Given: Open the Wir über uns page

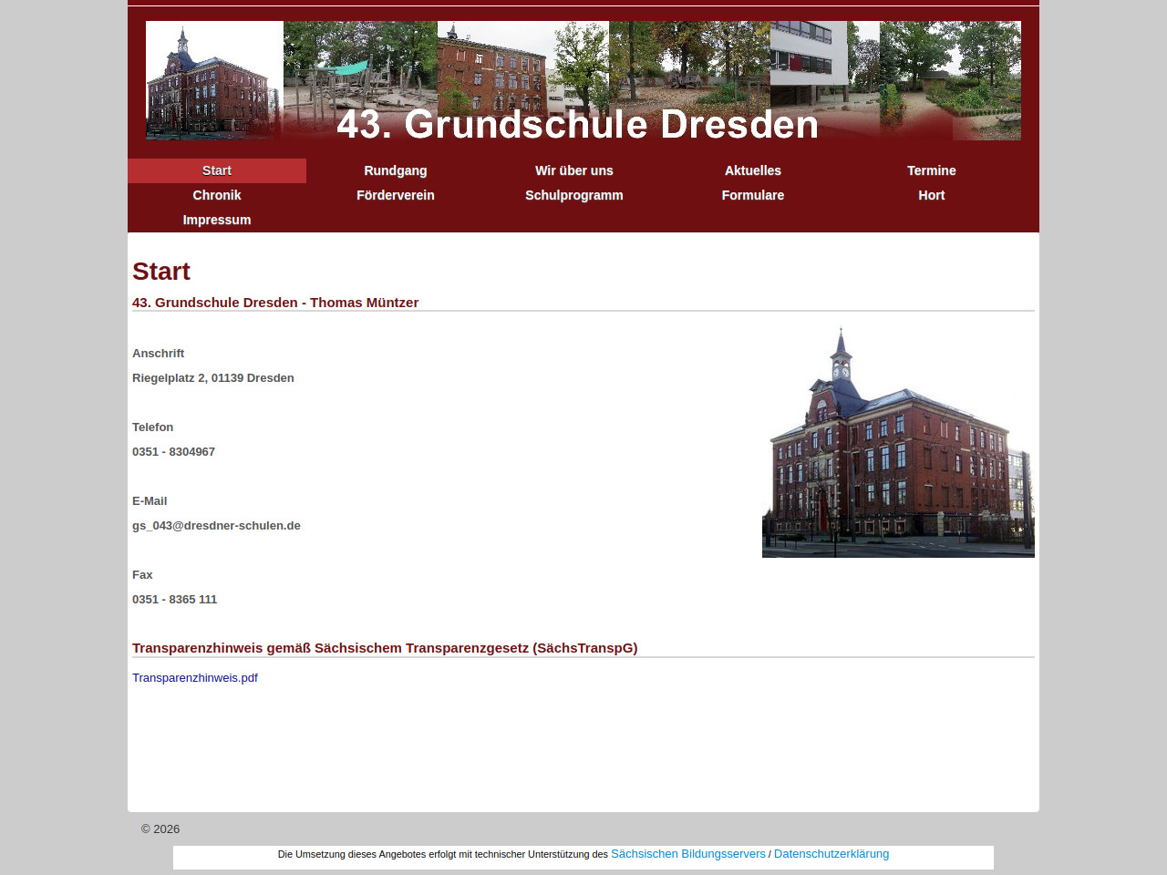Looking at the screenshot, I should click(x=574, y=170).
